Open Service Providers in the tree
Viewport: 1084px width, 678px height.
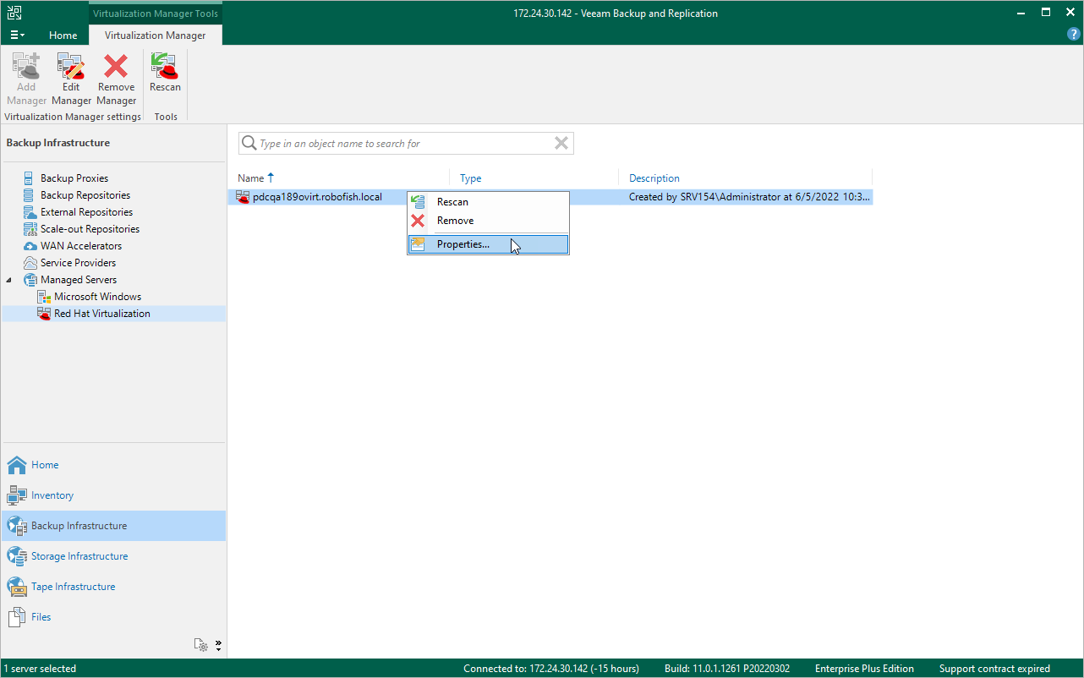pyautogui.click(x=78, y=263)
